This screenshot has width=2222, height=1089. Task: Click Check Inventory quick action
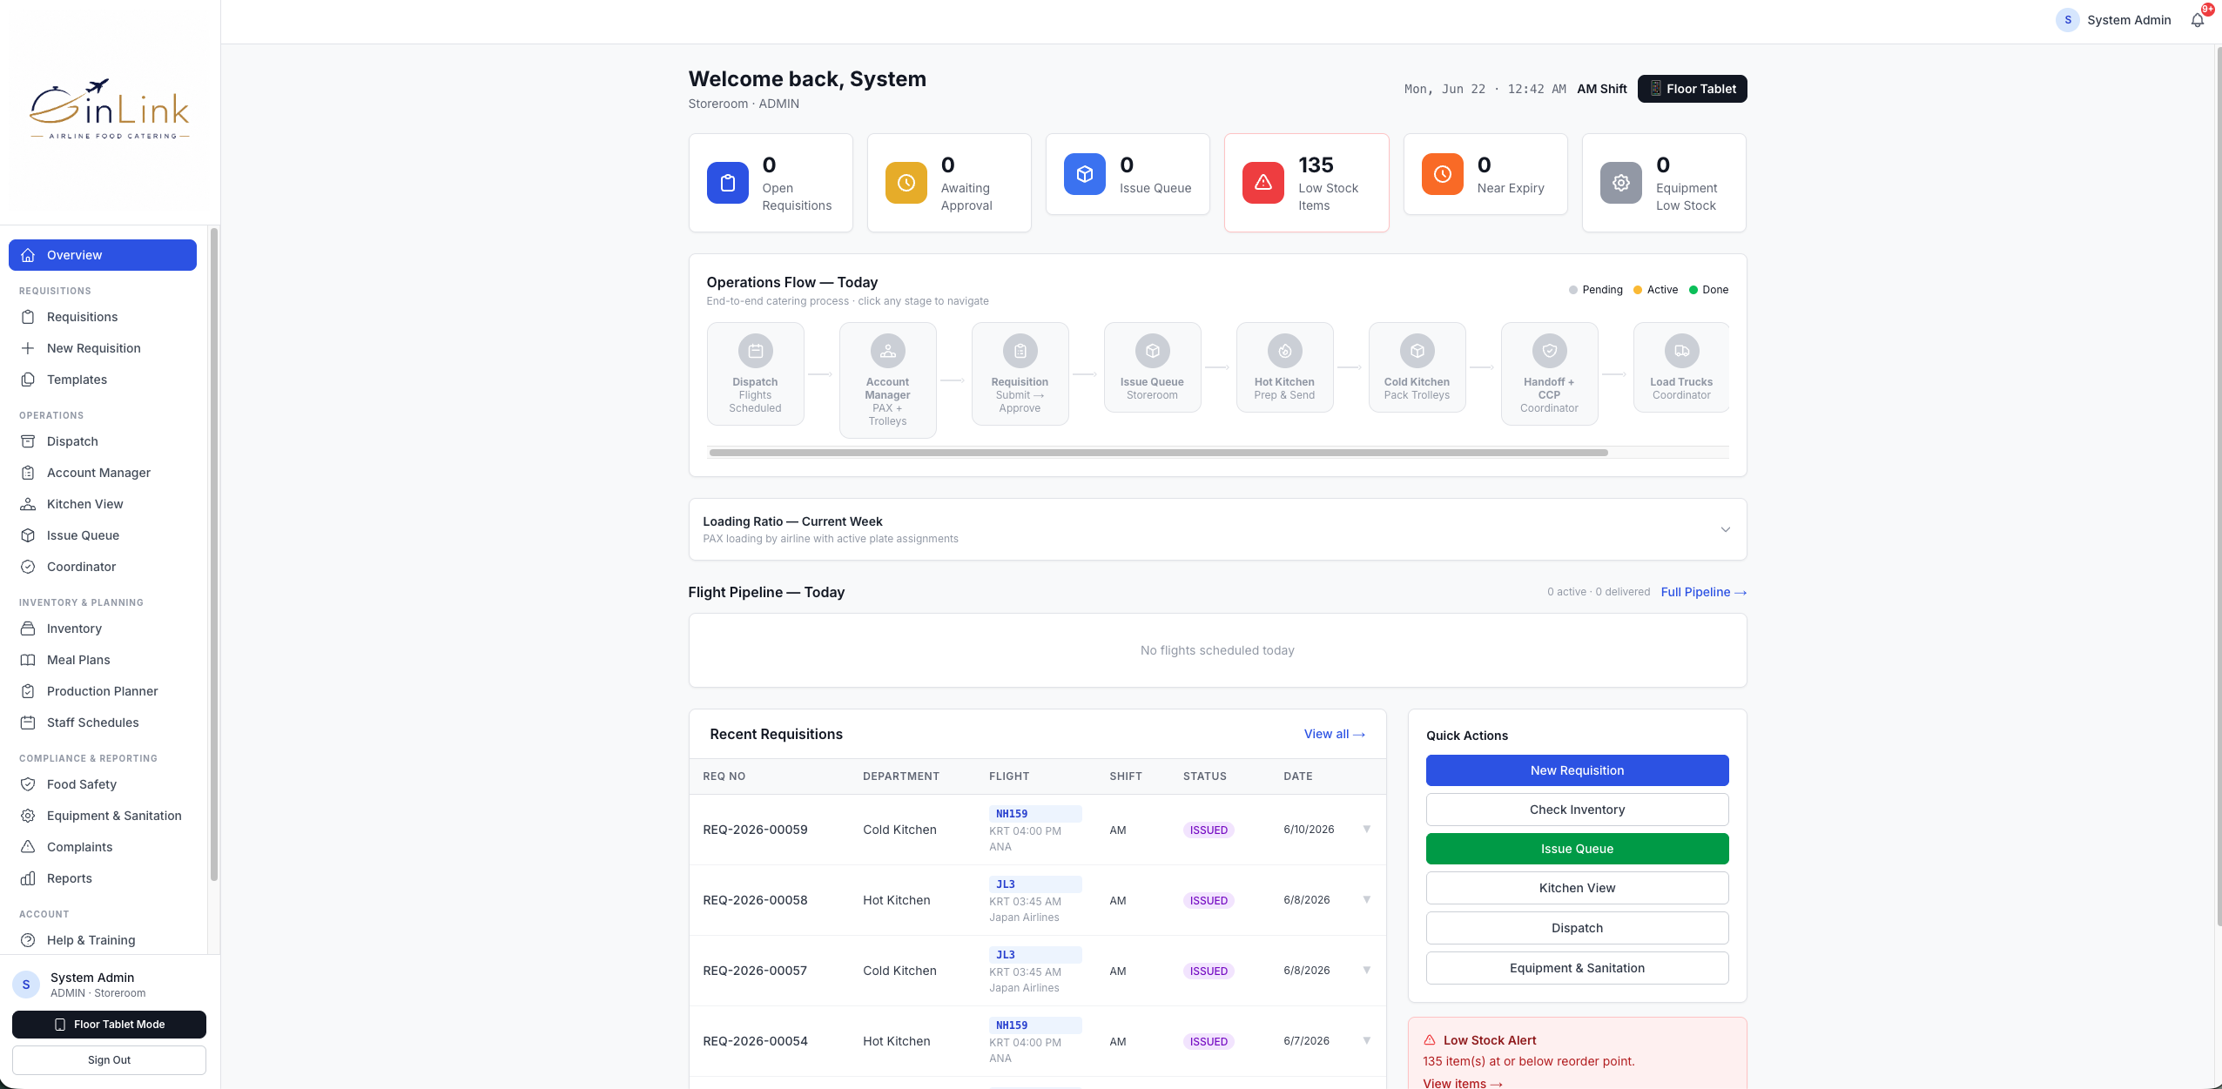1577,810
